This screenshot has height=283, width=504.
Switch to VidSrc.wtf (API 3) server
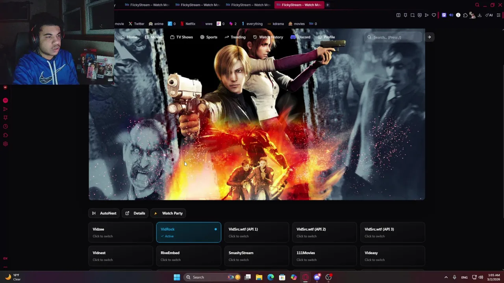(393, 232)
